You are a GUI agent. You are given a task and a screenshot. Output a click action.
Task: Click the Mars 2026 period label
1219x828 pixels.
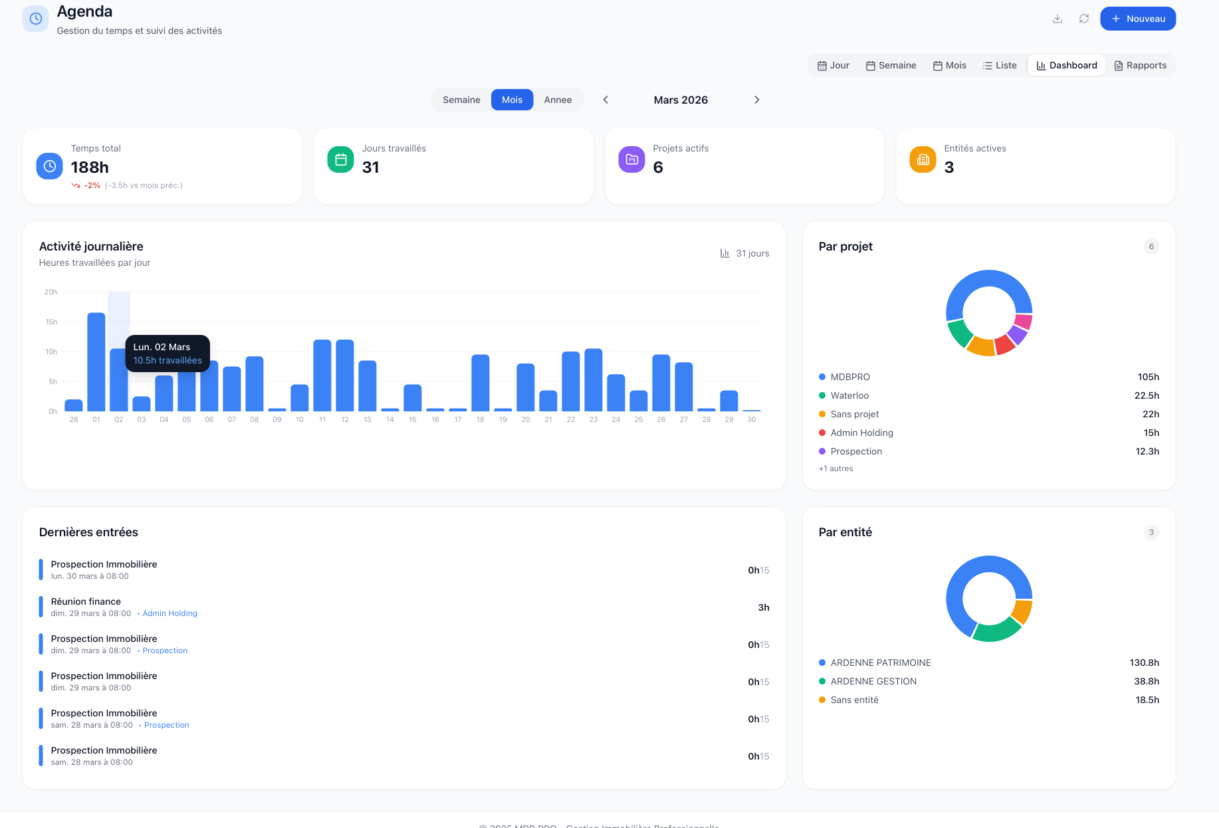(x=681, y=100)
